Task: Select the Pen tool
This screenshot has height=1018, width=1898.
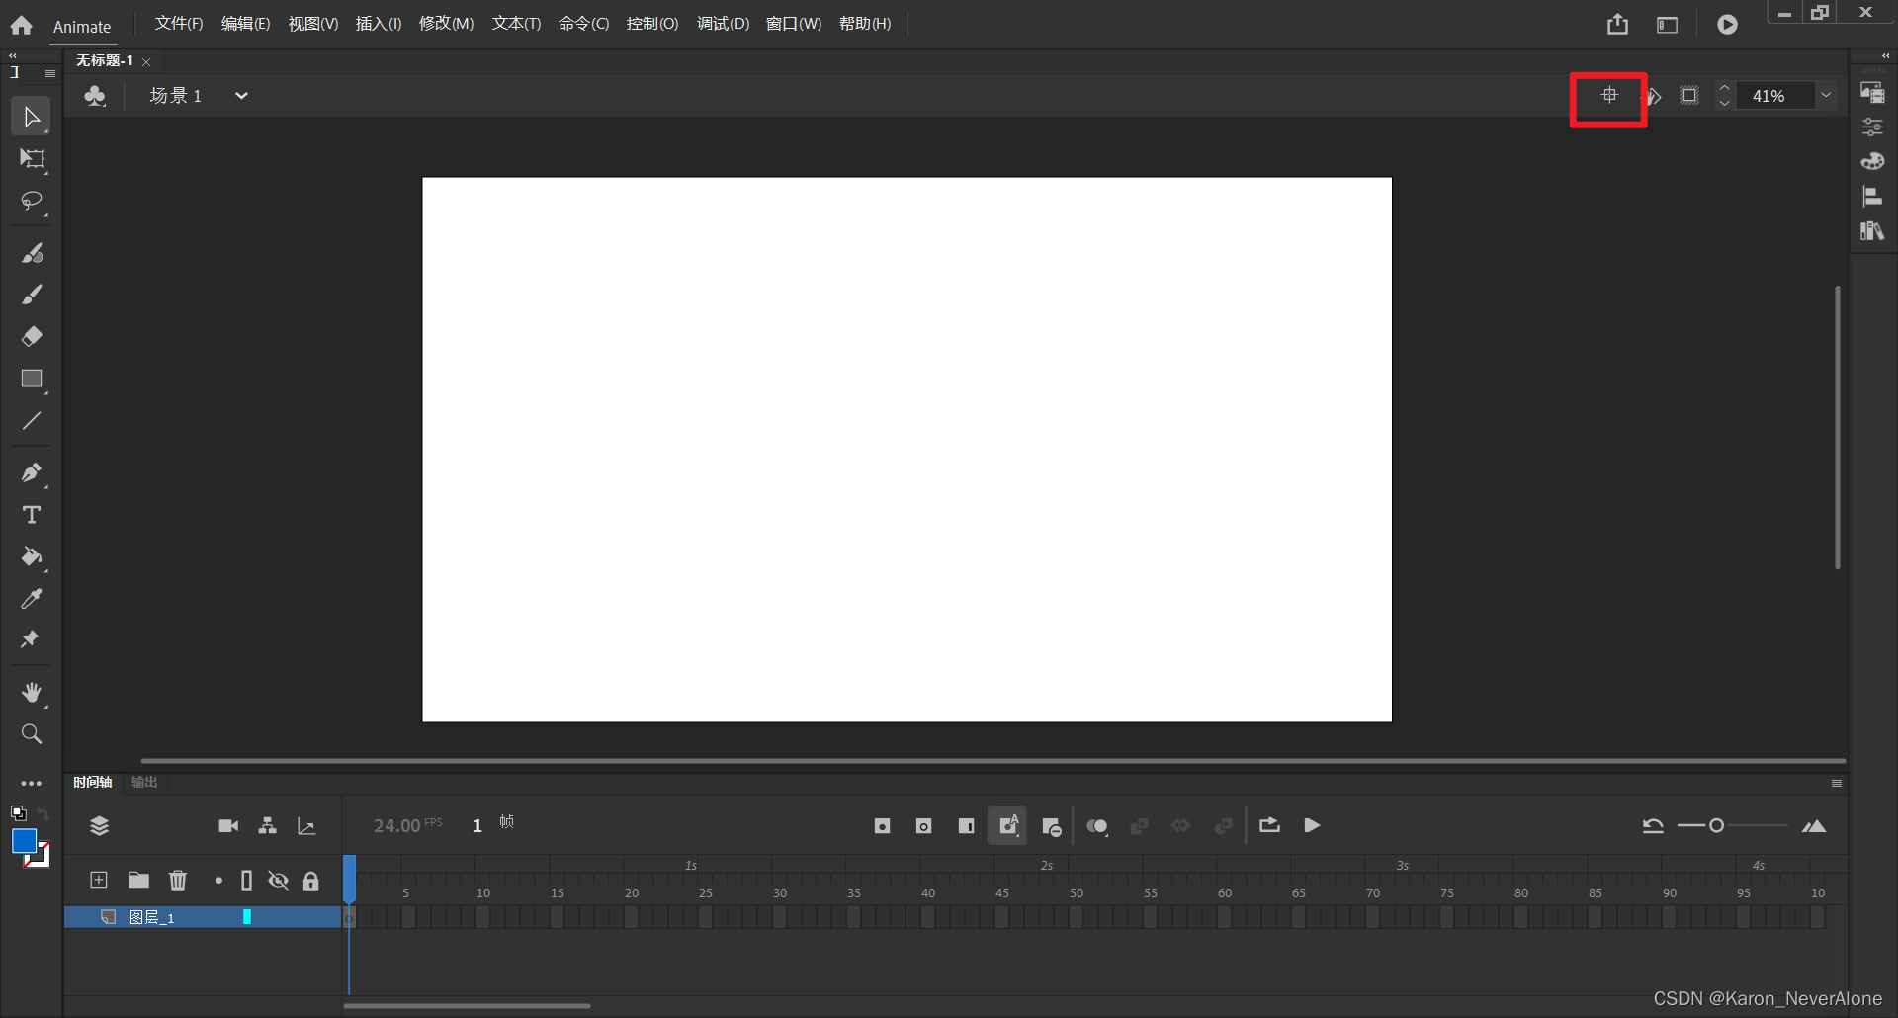Action: (32, 472)
